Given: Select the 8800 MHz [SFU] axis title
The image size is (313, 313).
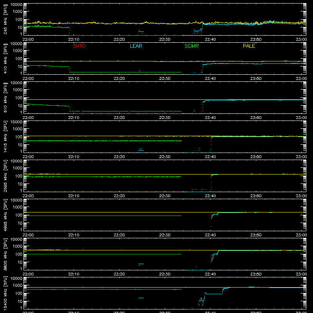Looking at the screenshot, I should [x=5, y=254].
